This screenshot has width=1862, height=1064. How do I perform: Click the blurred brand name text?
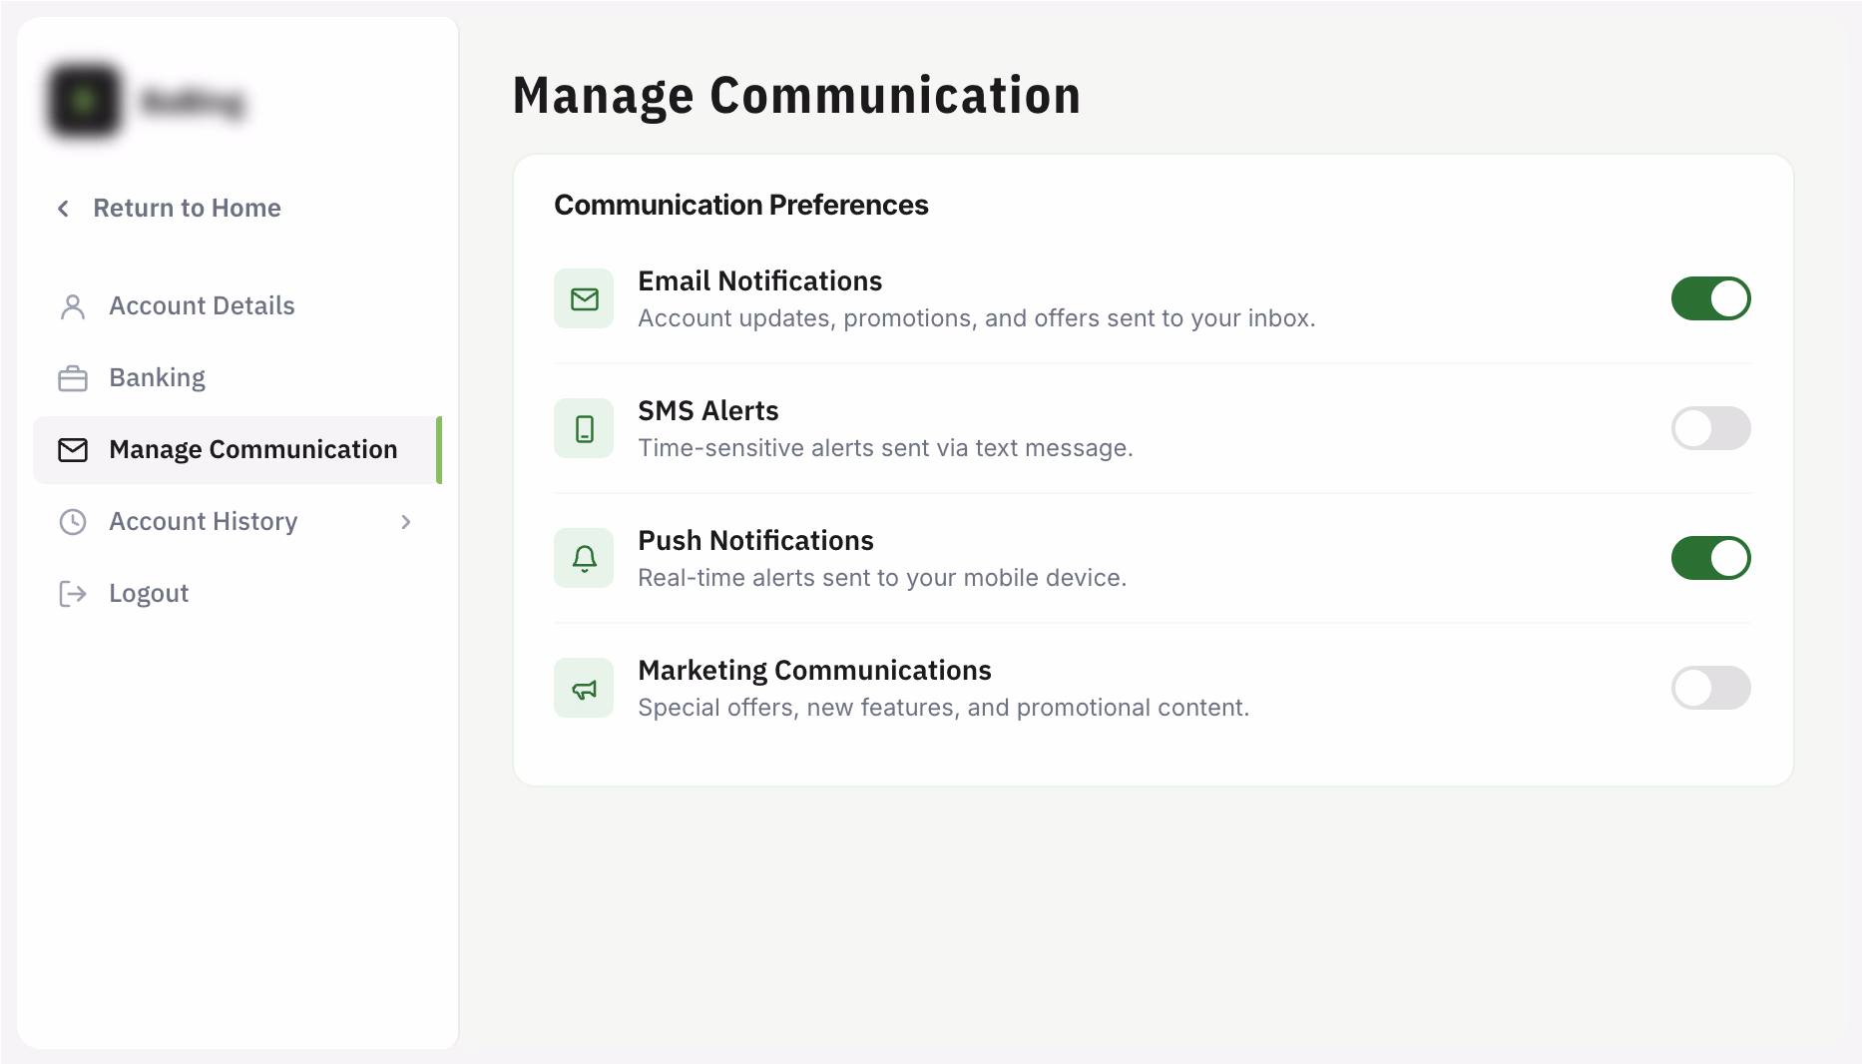[194, 102]
